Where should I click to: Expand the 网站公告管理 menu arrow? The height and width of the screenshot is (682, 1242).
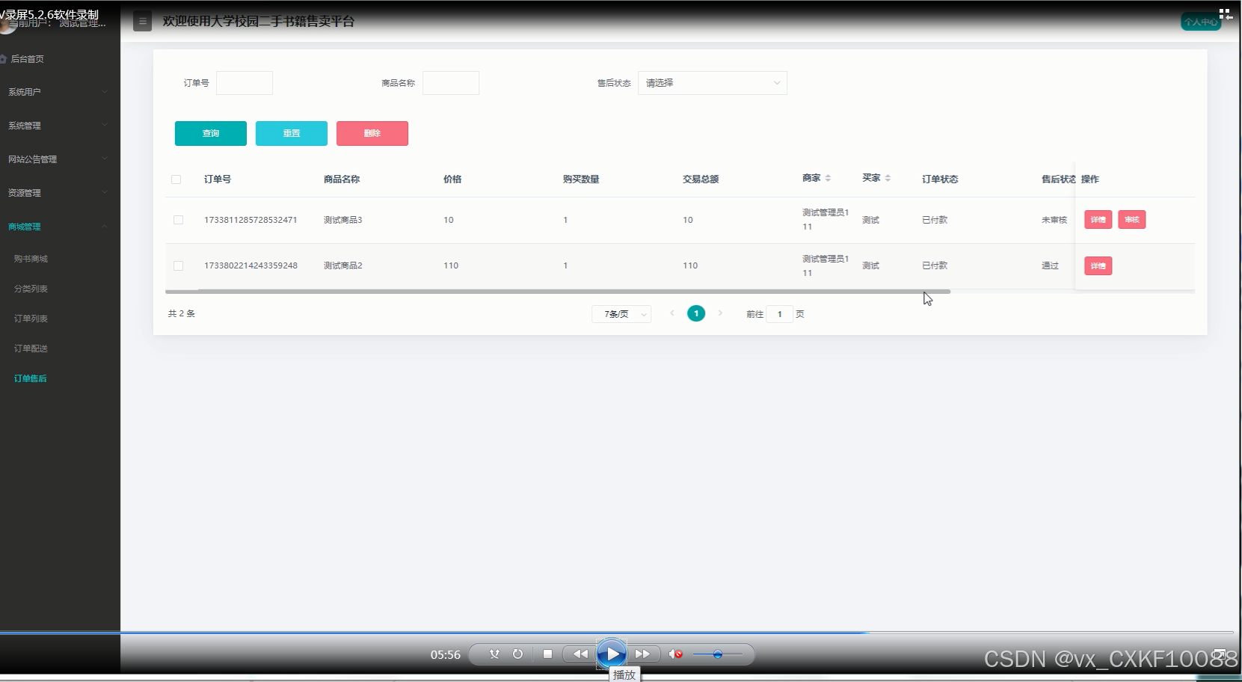tap(105, 159)
